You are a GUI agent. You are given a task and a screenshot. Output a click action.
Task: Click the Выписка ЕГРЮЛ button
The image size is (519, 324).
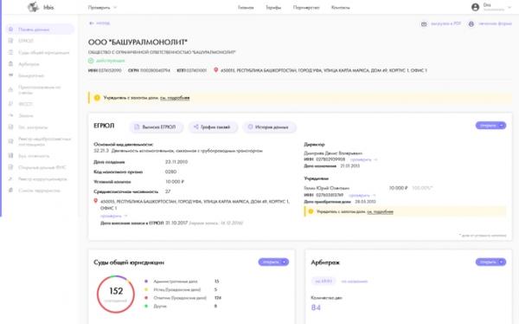point(156,127)
